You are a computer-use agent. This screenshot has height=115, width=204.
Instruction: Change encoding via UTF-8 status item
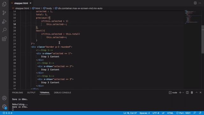[x=156, y=113]
